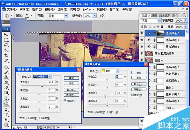Switch to the 历史记录 tab

[x=165, y=15]
